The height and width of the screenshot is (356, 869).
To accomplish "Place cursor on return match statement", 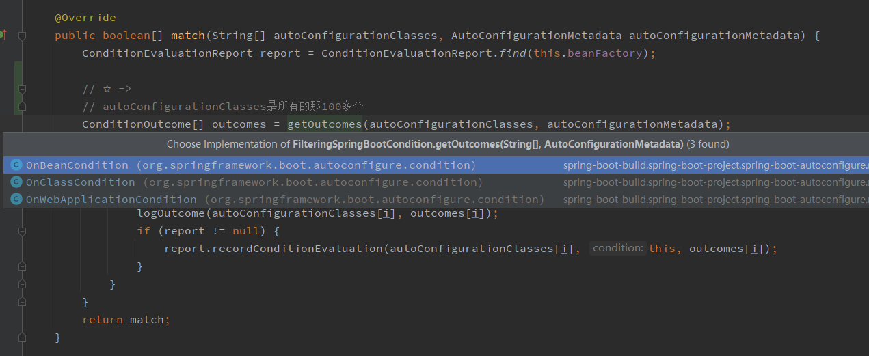I will 126,320.
